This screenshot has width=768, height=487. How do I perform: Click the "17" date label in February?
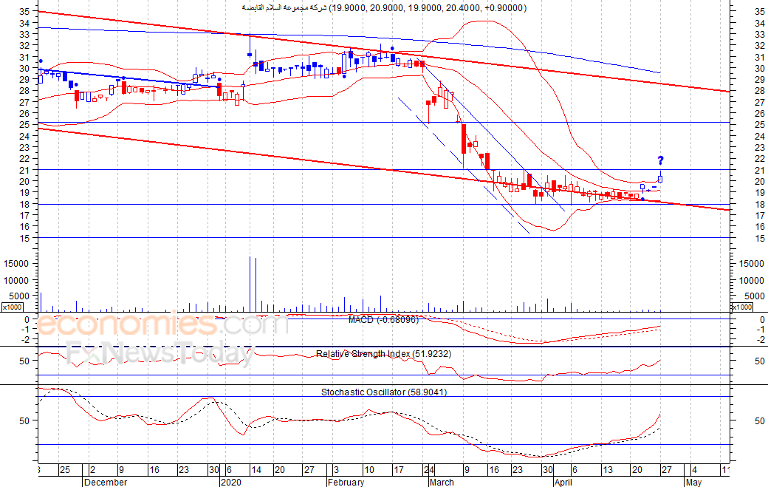(398, 470)
